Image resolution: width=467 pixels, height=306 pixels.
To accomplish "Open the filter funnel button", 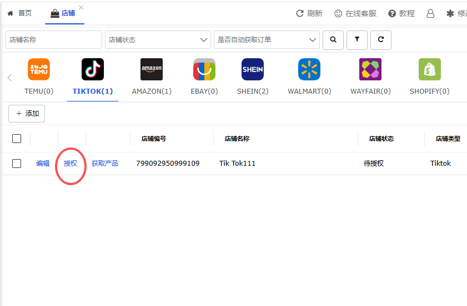I will coord(357,40).
